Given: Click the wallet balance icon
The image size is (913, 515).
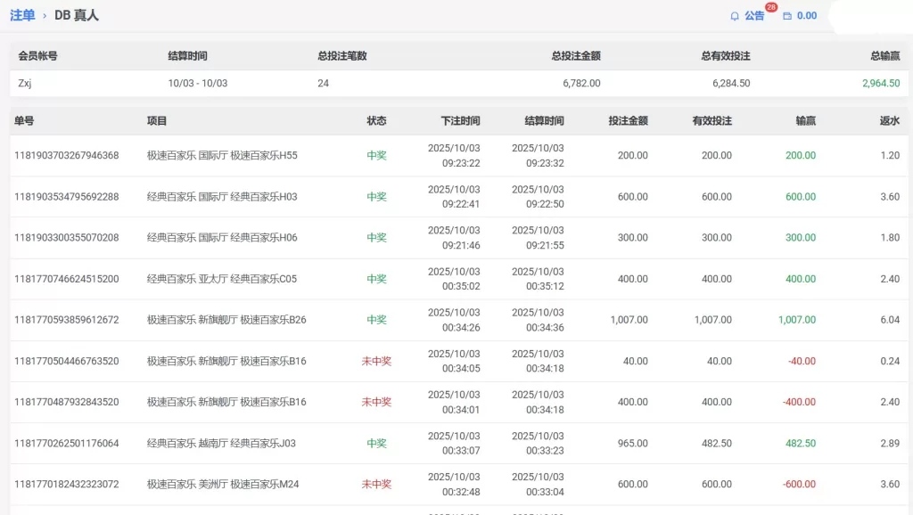Looking at the screenshot, I should (x=787, y=16).
